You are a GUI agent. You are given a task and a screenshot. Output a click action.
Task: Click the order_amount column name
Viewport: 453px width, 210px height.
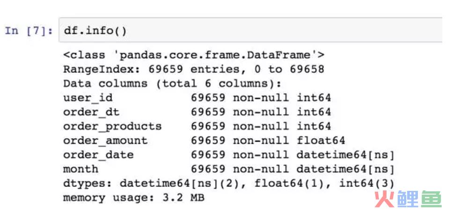[x=105, y=140]
